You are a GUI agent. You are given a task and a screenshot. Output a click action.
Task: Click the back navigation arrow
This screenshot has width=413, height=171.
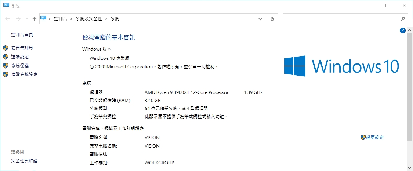click(x=8, y=19)
